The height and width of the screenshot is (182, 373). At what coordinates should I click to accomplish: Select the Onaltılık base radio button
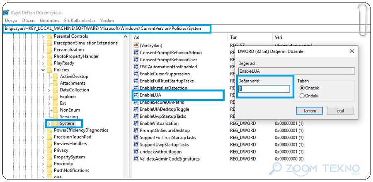tap(302, 88)
